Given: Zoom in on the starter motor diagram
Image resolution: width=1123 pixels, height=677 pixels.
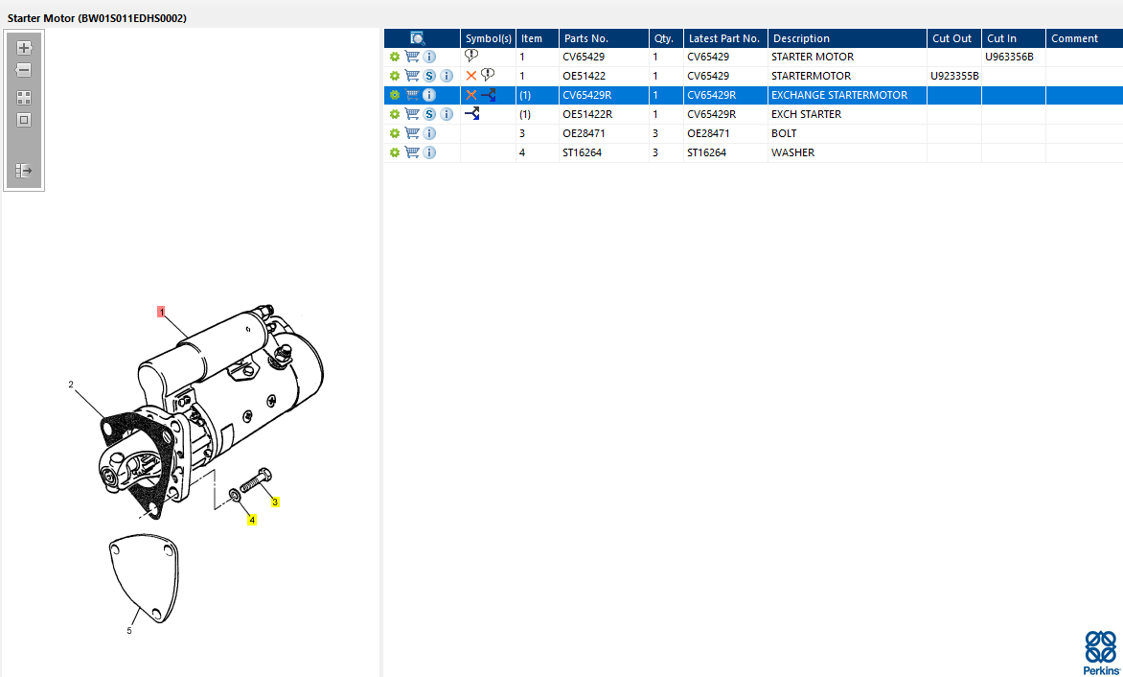Looking at the screenshot, I should [24, 48].
